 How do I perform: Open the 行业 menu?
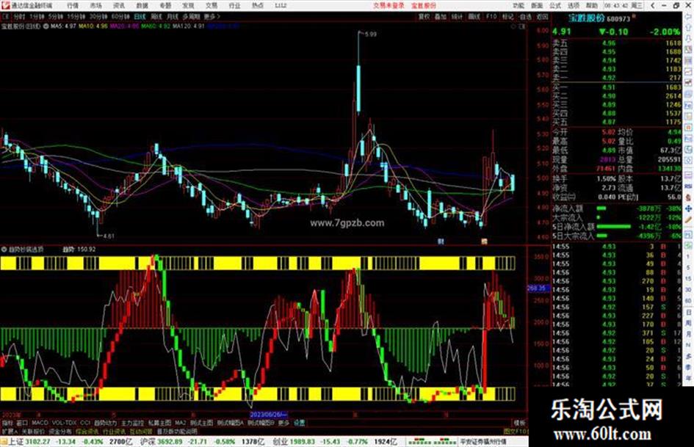click(x=234, y=6)
